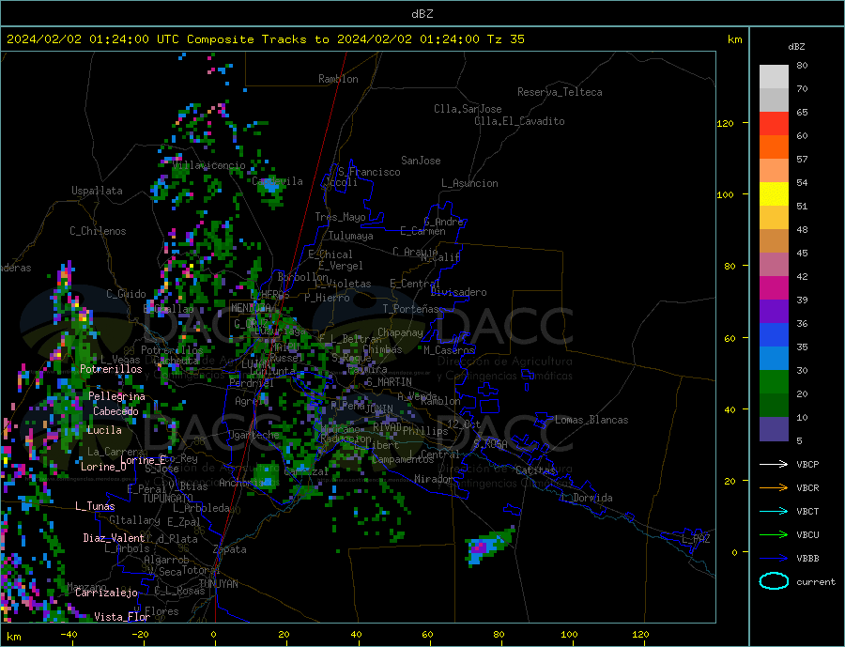The height and width of the screenshot is (647, 845).
Task: Click the Lomas_Blancas map label
Action: (591, 420)
